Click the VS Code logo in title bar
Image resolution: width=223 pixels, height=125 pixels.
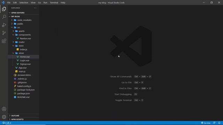[x=3, y=2]
